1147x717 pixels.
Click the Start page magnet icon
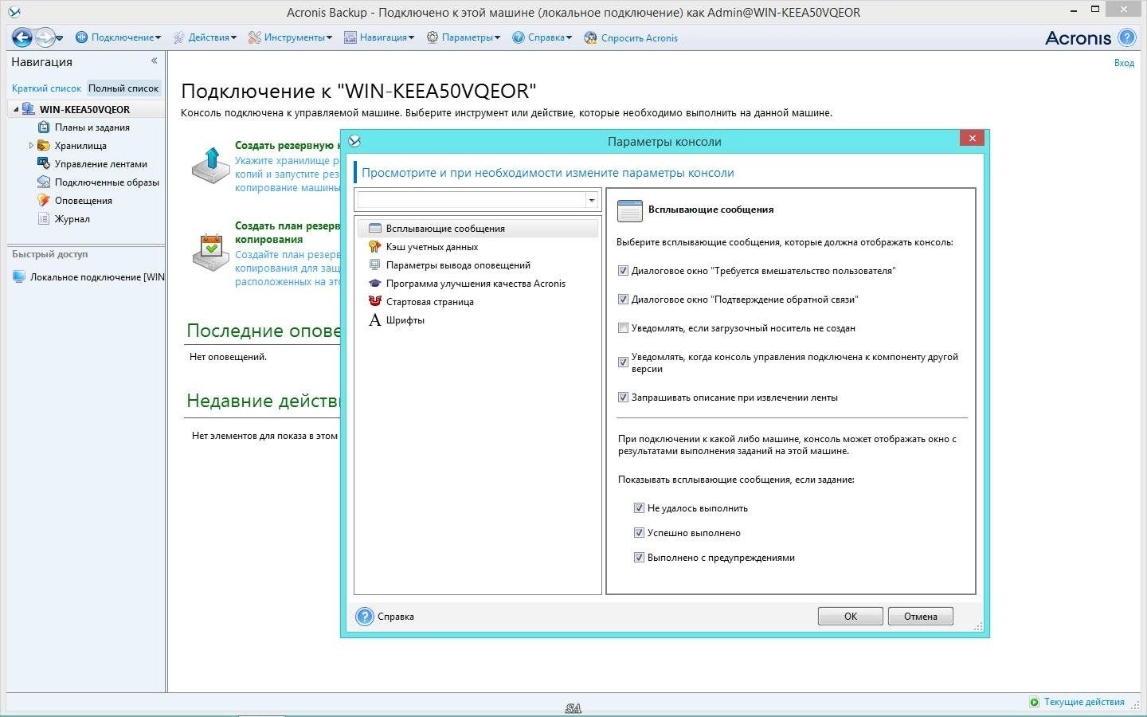coord(375,301)
